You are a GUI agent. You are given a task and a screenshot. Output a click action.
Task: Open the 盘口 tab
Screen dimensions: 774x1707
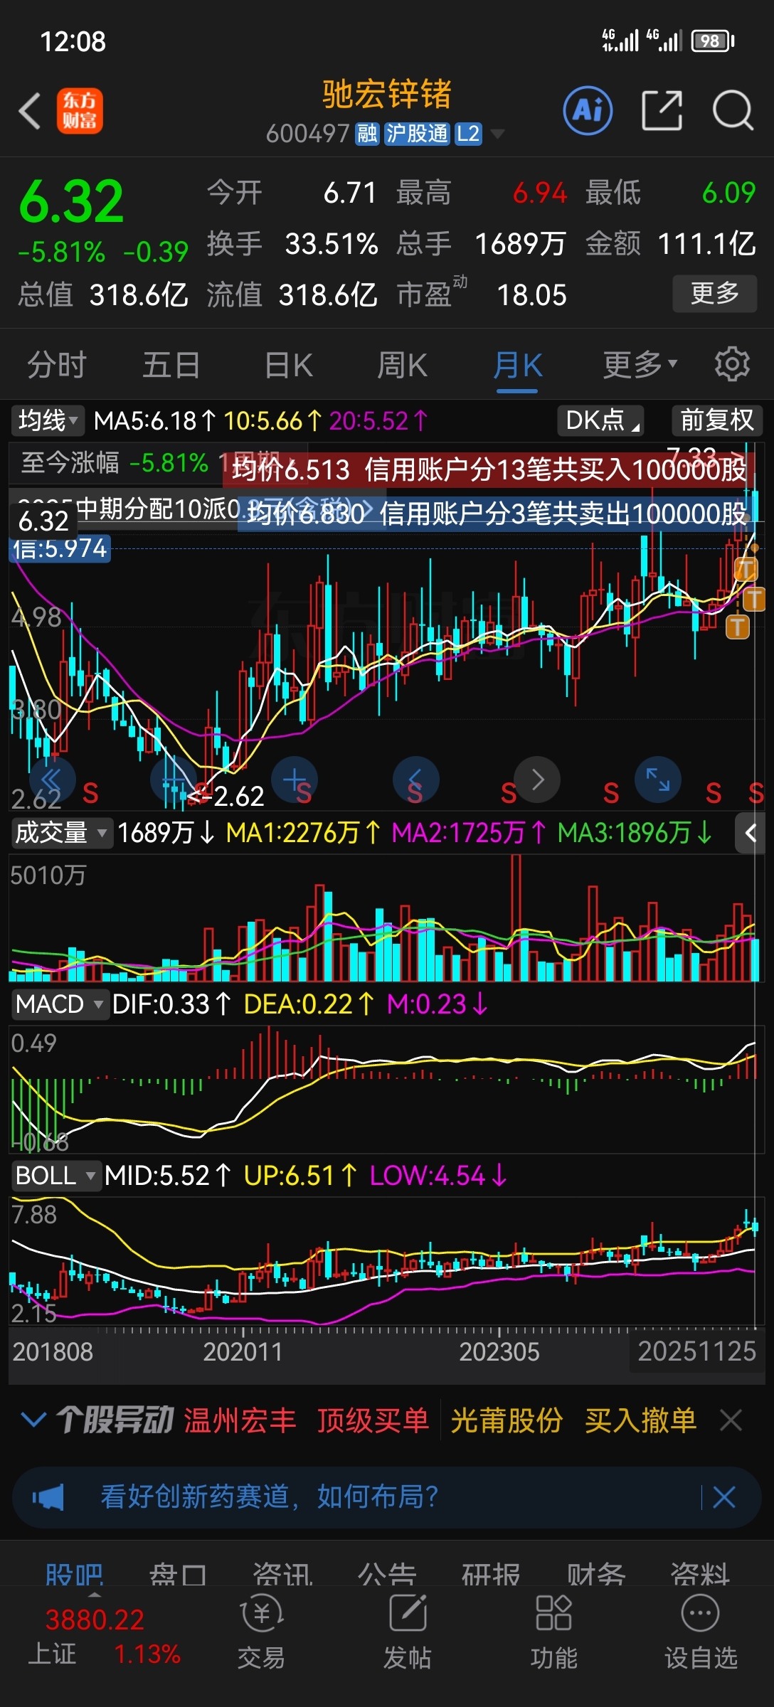[x=178, y=1573]
